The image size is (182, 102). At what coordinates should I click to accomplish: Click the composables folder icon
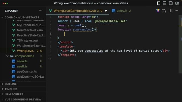(x=12, y=56)
